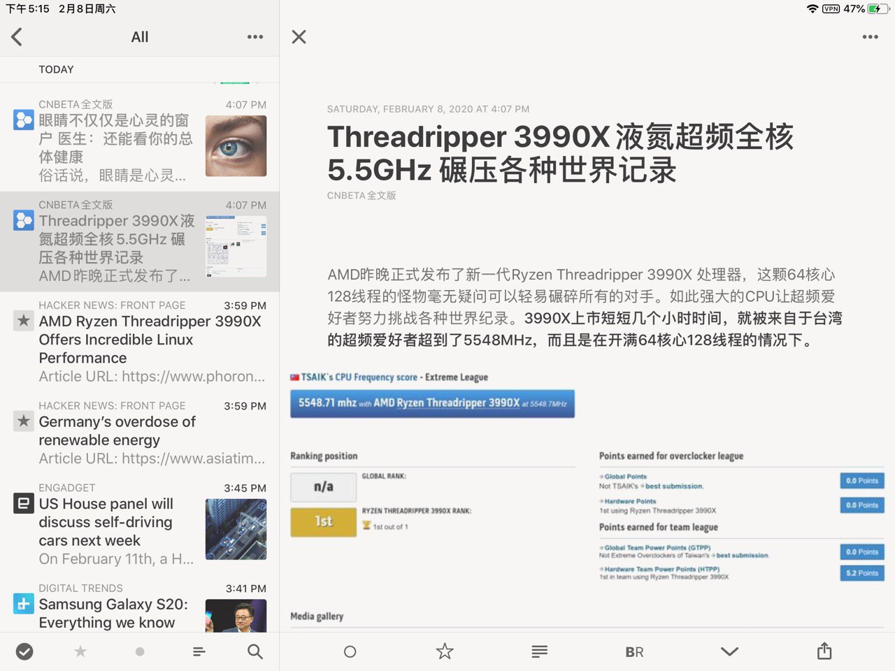895x671 pixels.
Task: Tap the phoronix Article URL preview line
Action: point(152,376)
